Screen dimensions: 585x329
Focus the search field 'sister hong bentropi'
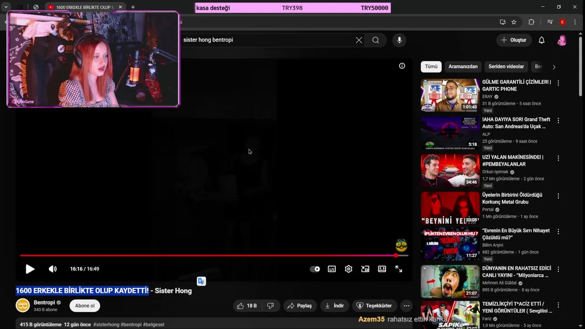point(267,40)
